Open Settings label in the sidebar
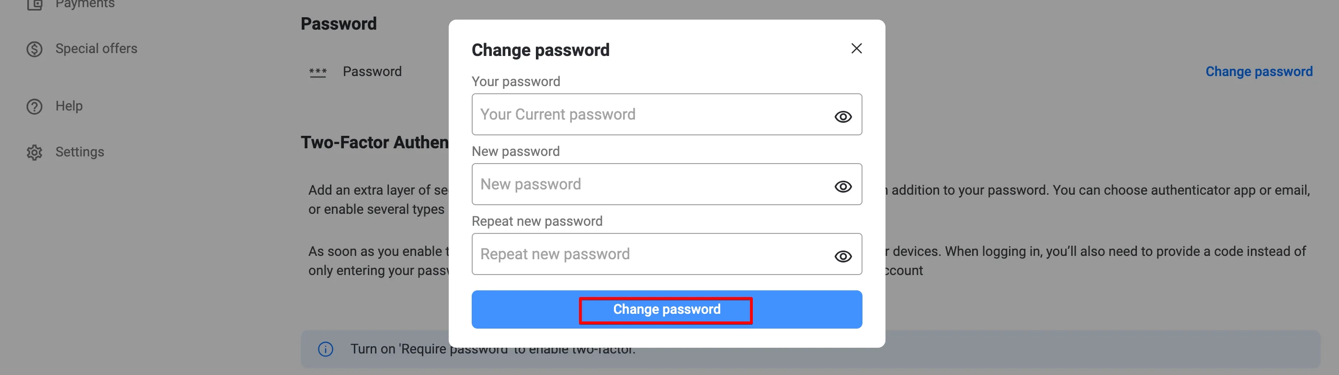 pos(79,152)
